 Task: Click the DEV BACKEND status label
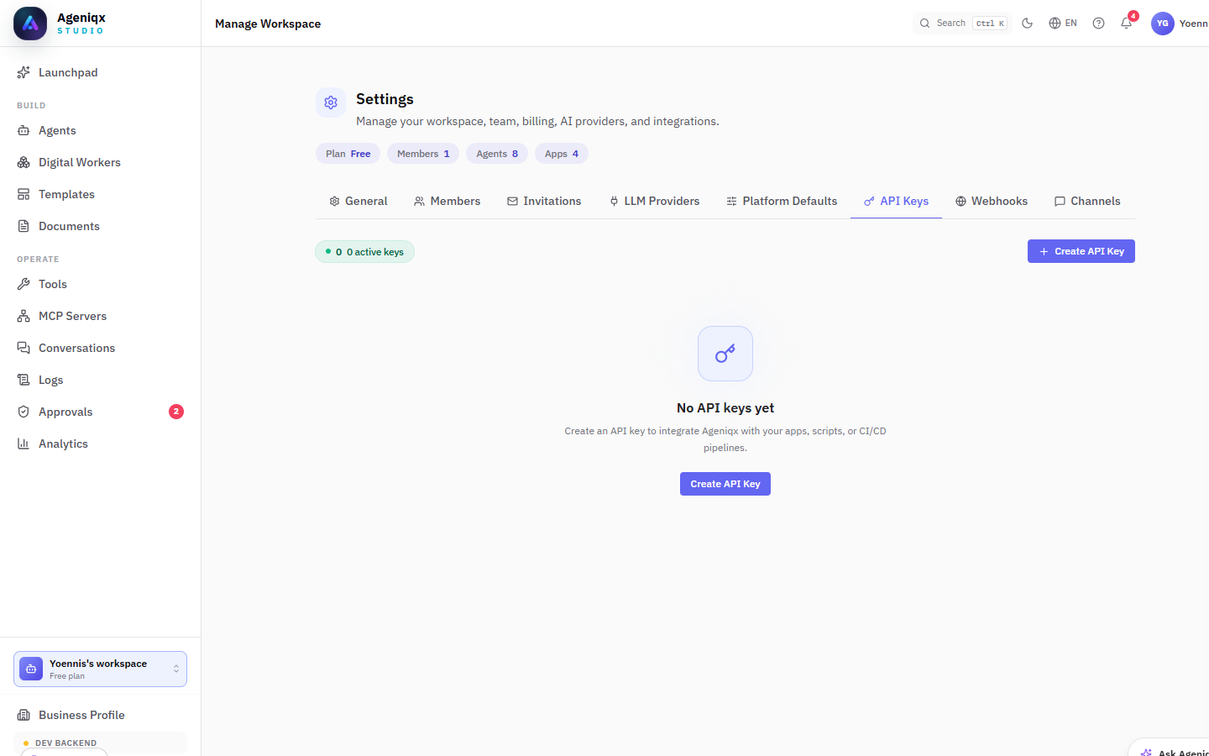[x=65, y=743]
